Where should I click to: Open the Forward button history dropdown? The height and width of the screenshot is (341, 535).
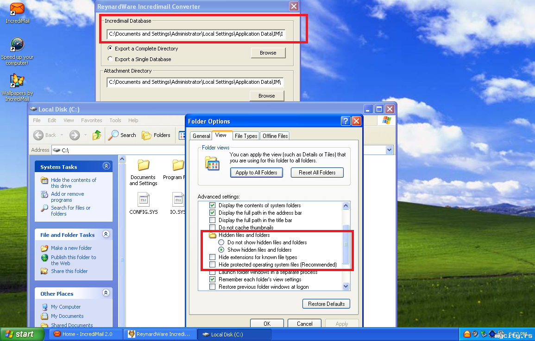85,135
